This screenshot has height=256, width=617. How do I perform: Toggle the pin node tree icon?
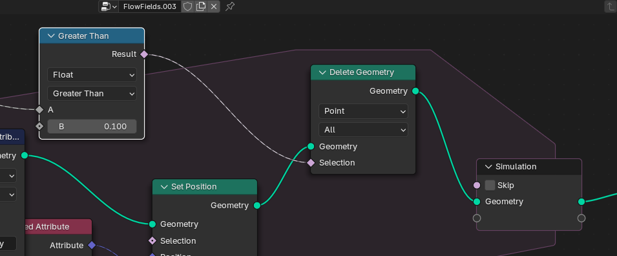(230, 6)
